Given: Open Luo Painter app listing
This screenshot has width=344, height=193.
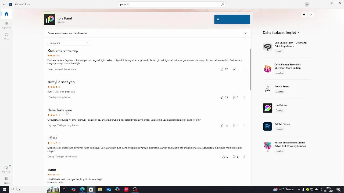Looking at the screenshot, I should pyautogui.click(x=286, y=108).
